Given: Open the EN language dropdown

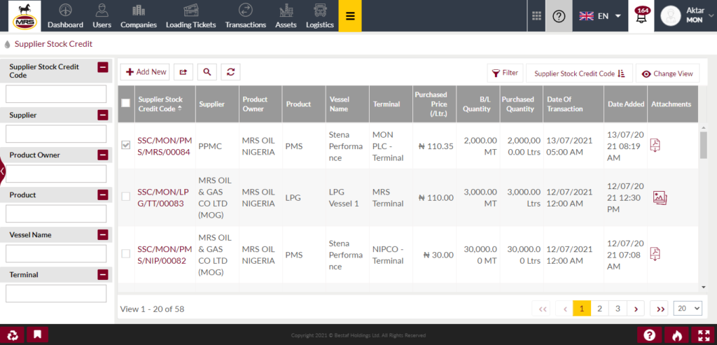Looking at the screenshot, I should pyautogui.click(x=600, y=16).
